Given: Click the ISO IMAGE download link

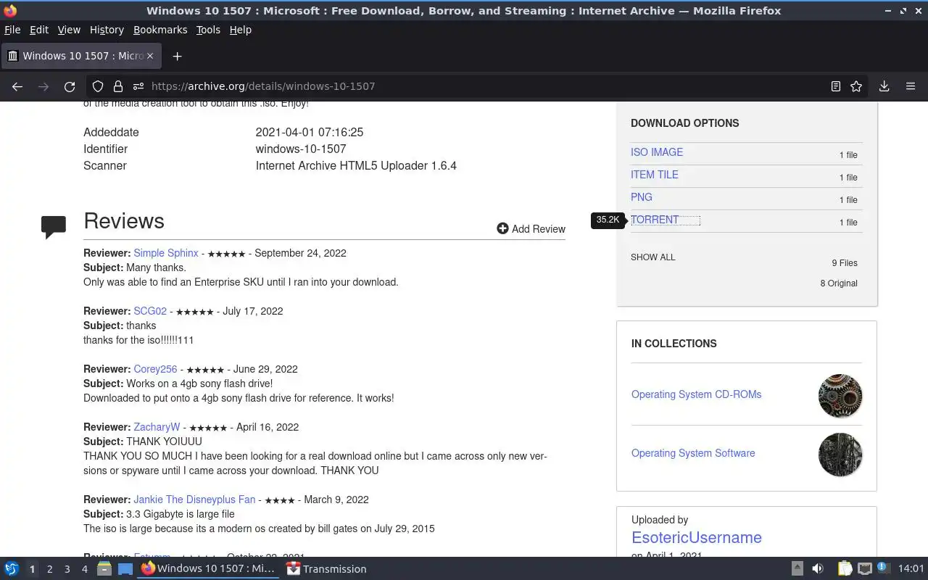Looking at the screenshot, I should [x=657, y=152].
